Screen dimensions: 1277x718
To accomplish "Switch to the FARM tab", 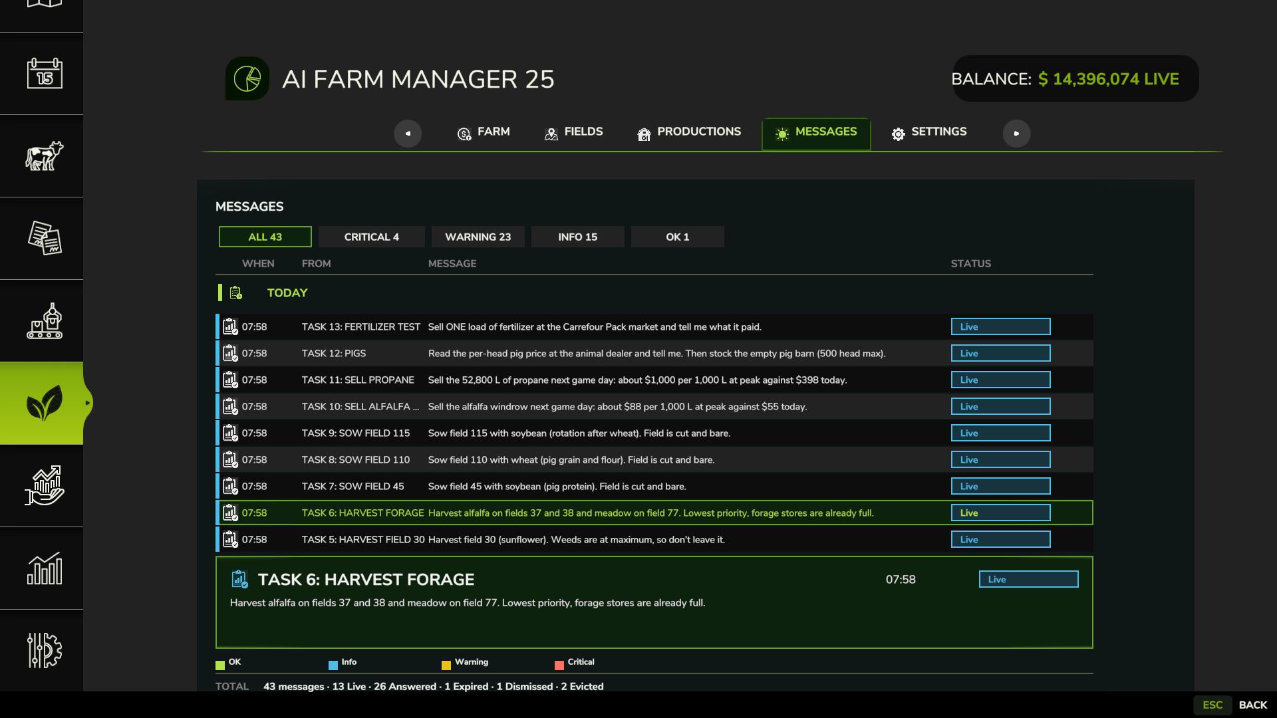I will [484, 132].
